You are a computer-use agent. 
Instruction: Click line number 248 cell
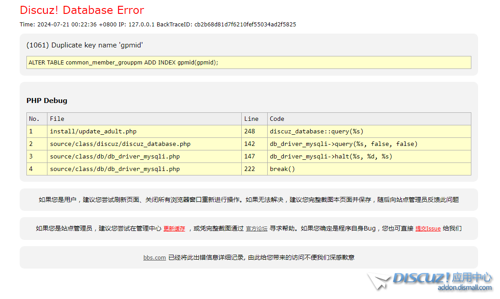(254, 131)
